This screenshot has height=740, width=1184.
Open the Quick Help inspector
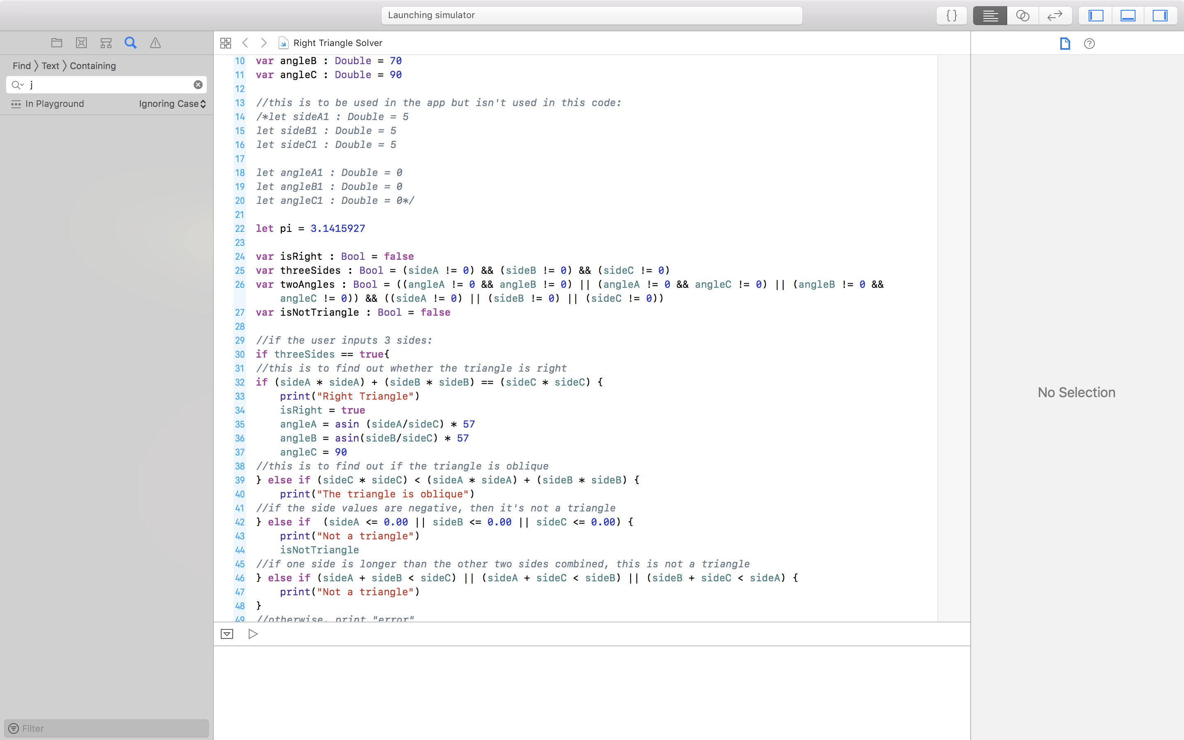[1089, 44]
